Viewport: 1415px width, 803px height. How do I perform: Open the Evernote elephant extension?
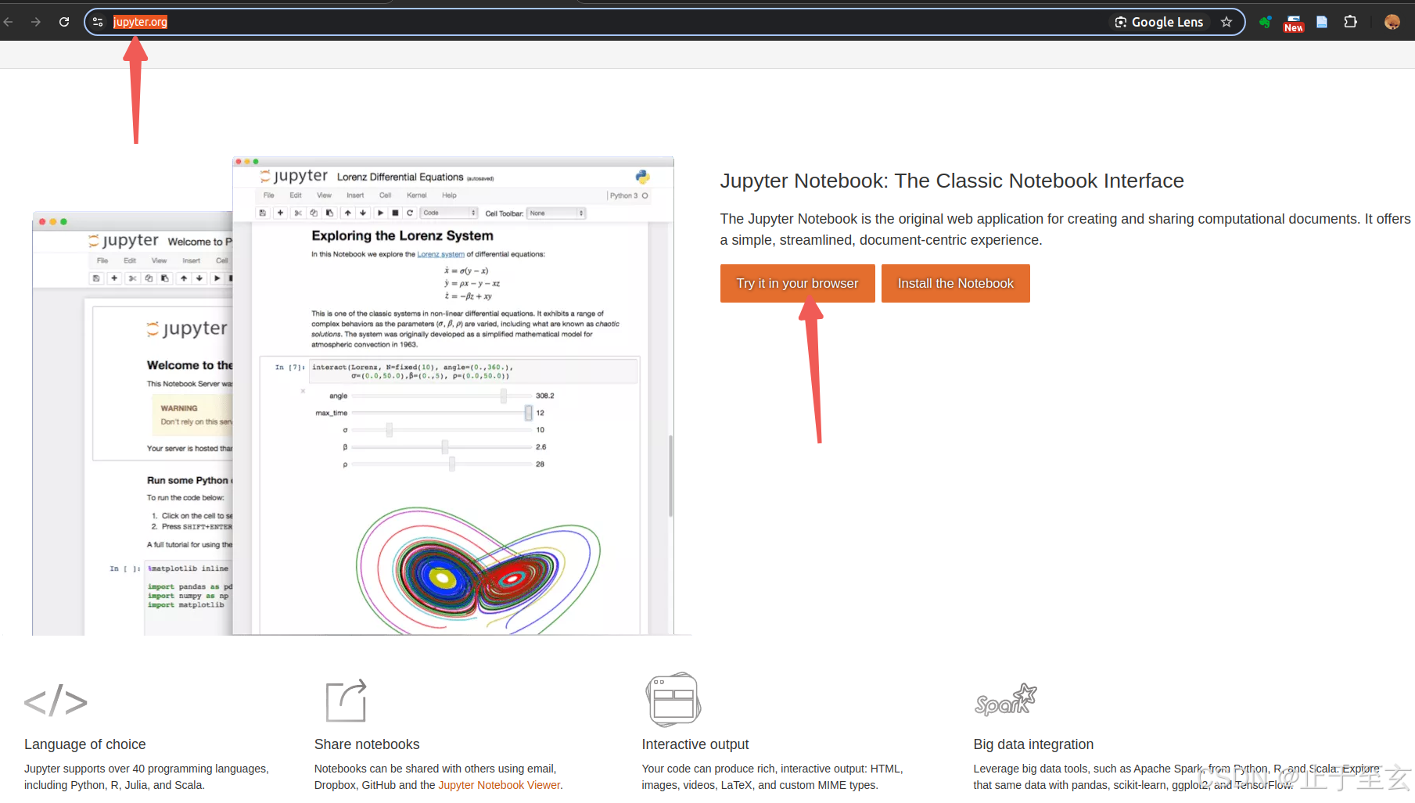1265,22
